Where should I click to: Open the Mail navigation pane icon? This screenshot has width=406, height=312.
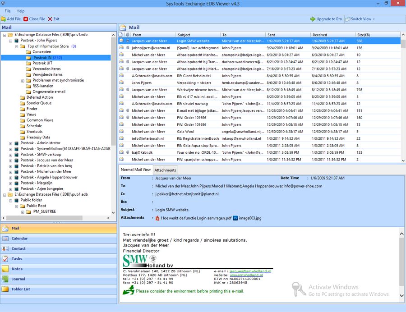pyautogui.click(x=5, y=228)
